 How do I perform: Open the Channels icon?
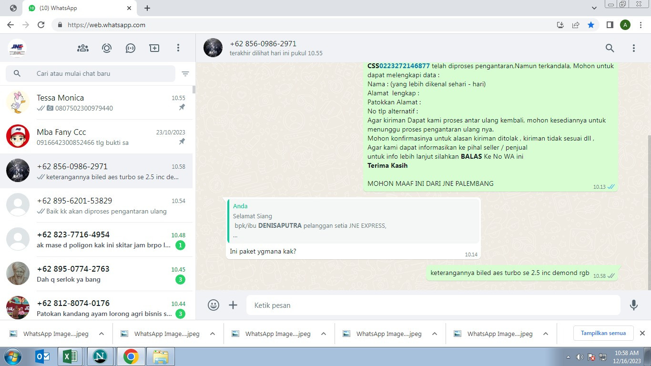[131, 48]
